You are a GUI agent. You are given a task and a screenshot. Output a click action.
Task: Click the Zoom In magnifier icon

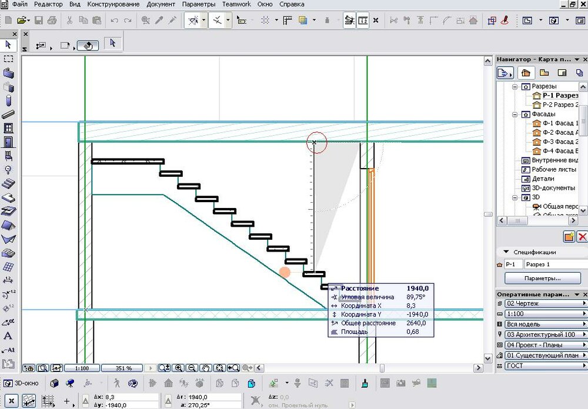click(178, 368)
